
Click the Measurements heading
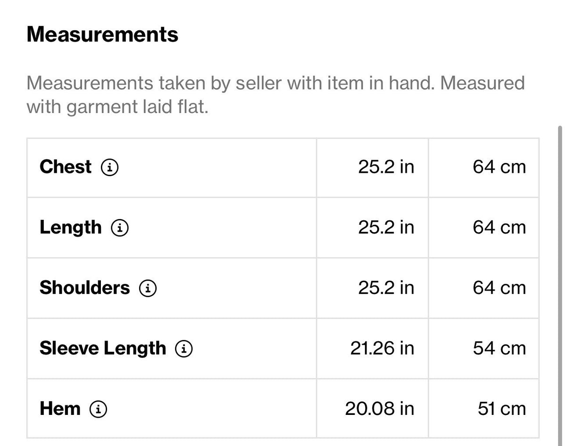102,35
